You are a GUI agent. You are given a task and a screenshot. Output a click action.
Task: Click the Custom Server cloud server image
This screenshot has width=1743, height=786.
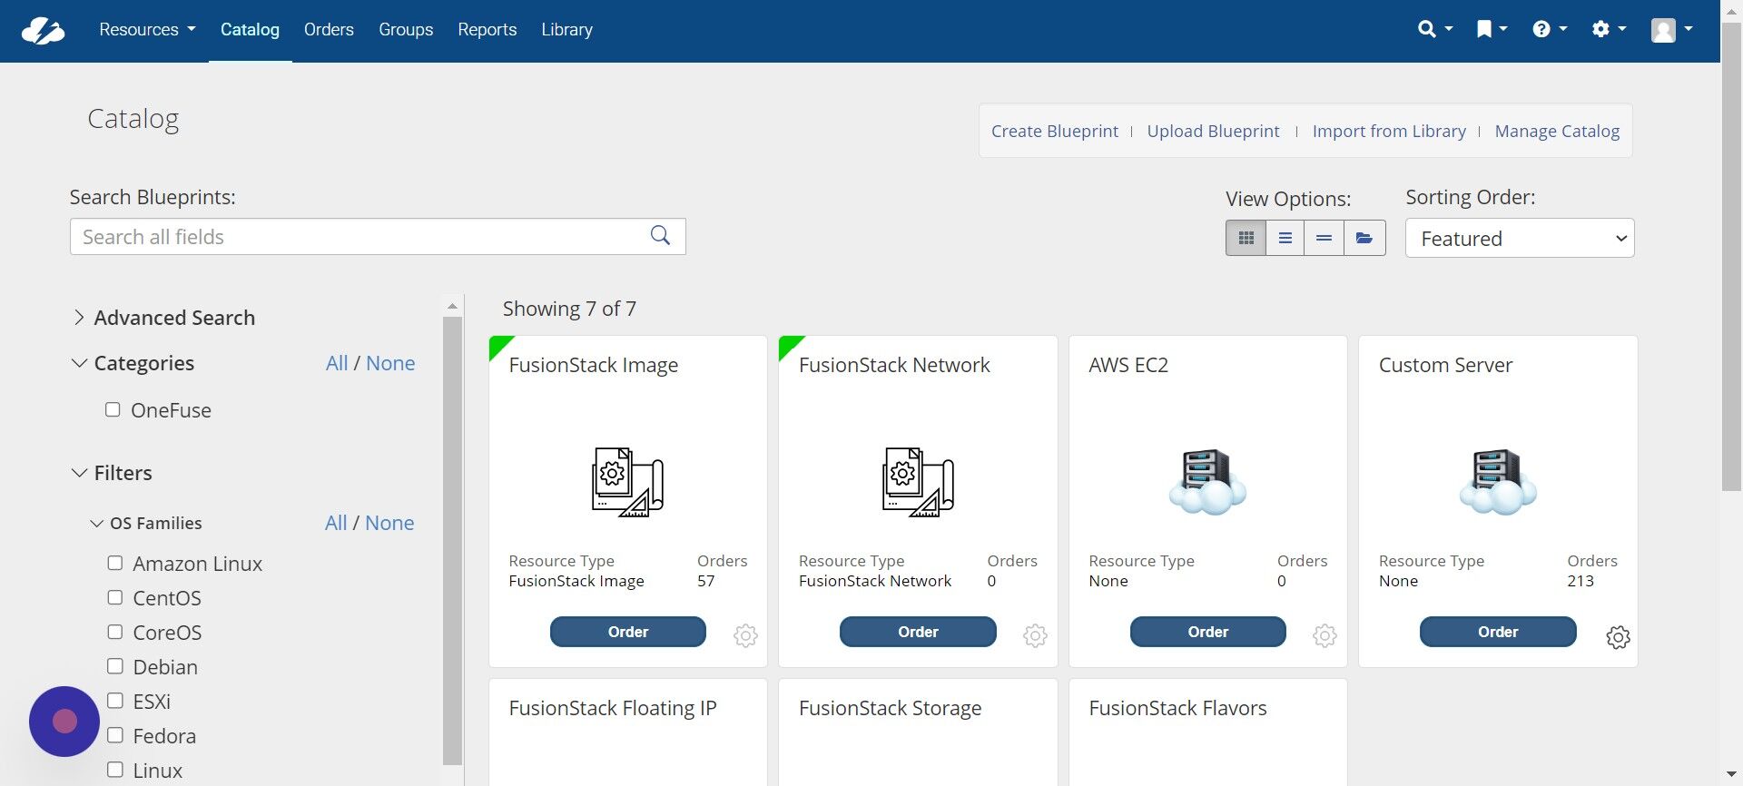click(x=1498, y=481)
